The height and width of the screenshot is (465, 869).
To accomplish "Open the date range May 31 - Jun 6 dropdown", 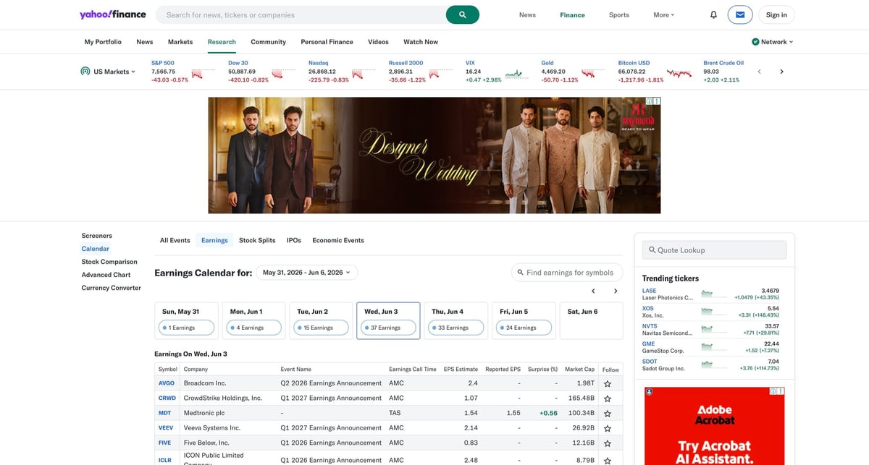I will coord(306,273).
